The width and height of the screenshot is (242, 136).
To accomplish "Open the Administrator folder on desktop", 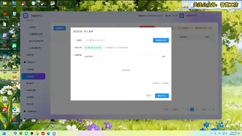I will coord(5,4).
